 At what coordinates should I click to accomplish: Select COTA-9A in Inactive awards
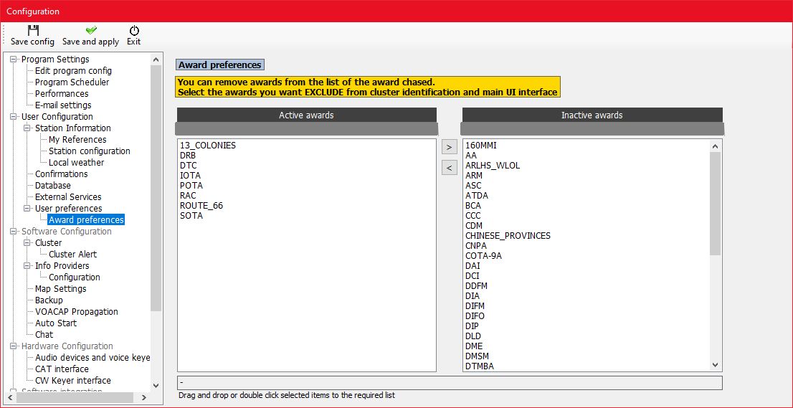point(483,255)
